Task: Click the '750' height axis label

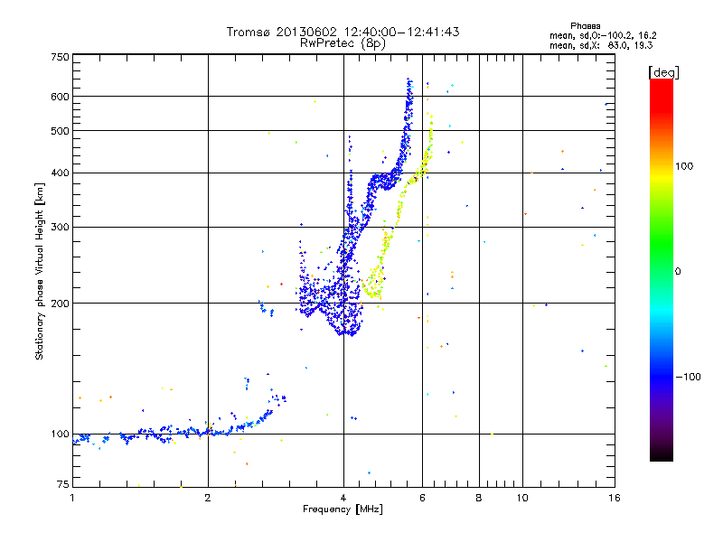Action: point(60,57)
